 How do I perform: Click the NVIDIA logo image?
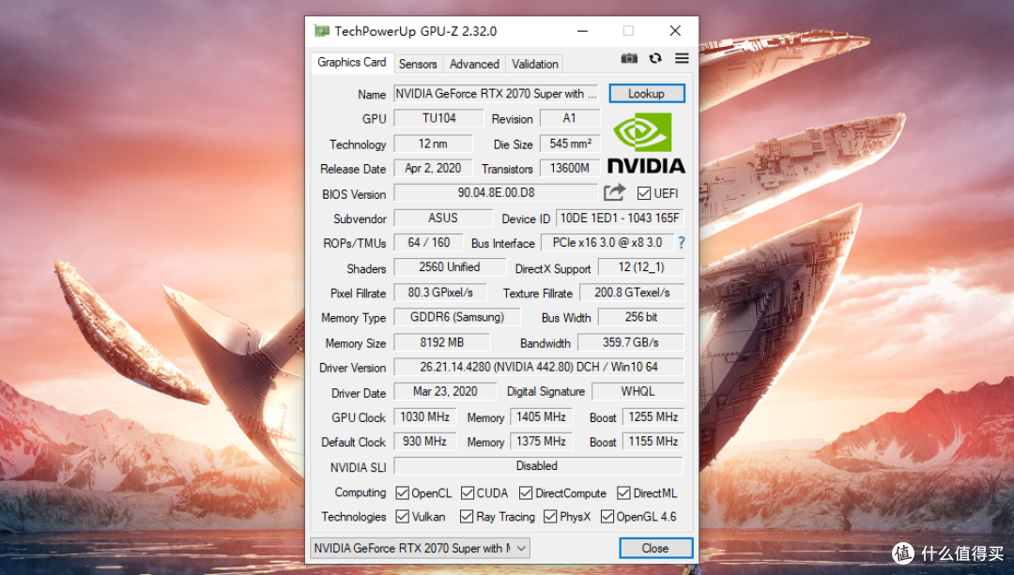pos(646,143)
